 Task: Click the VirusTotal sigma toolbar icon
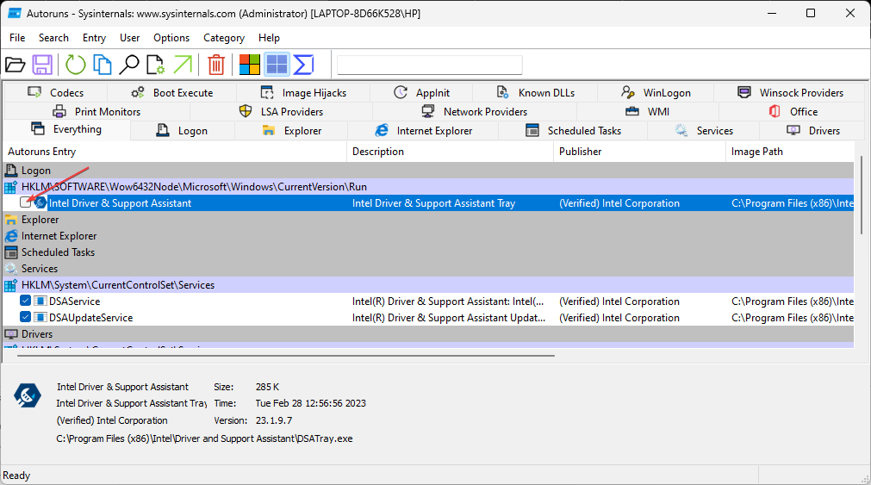303,65
